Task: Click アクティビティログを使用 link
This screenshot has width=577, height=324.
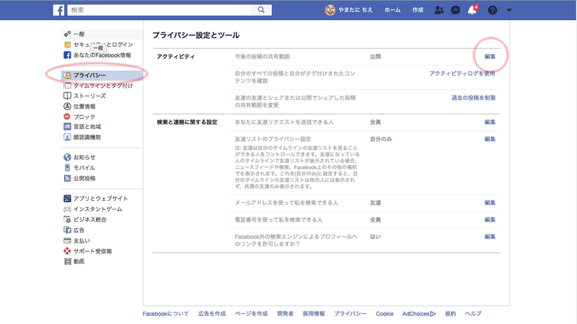Action: pos(462,73)
